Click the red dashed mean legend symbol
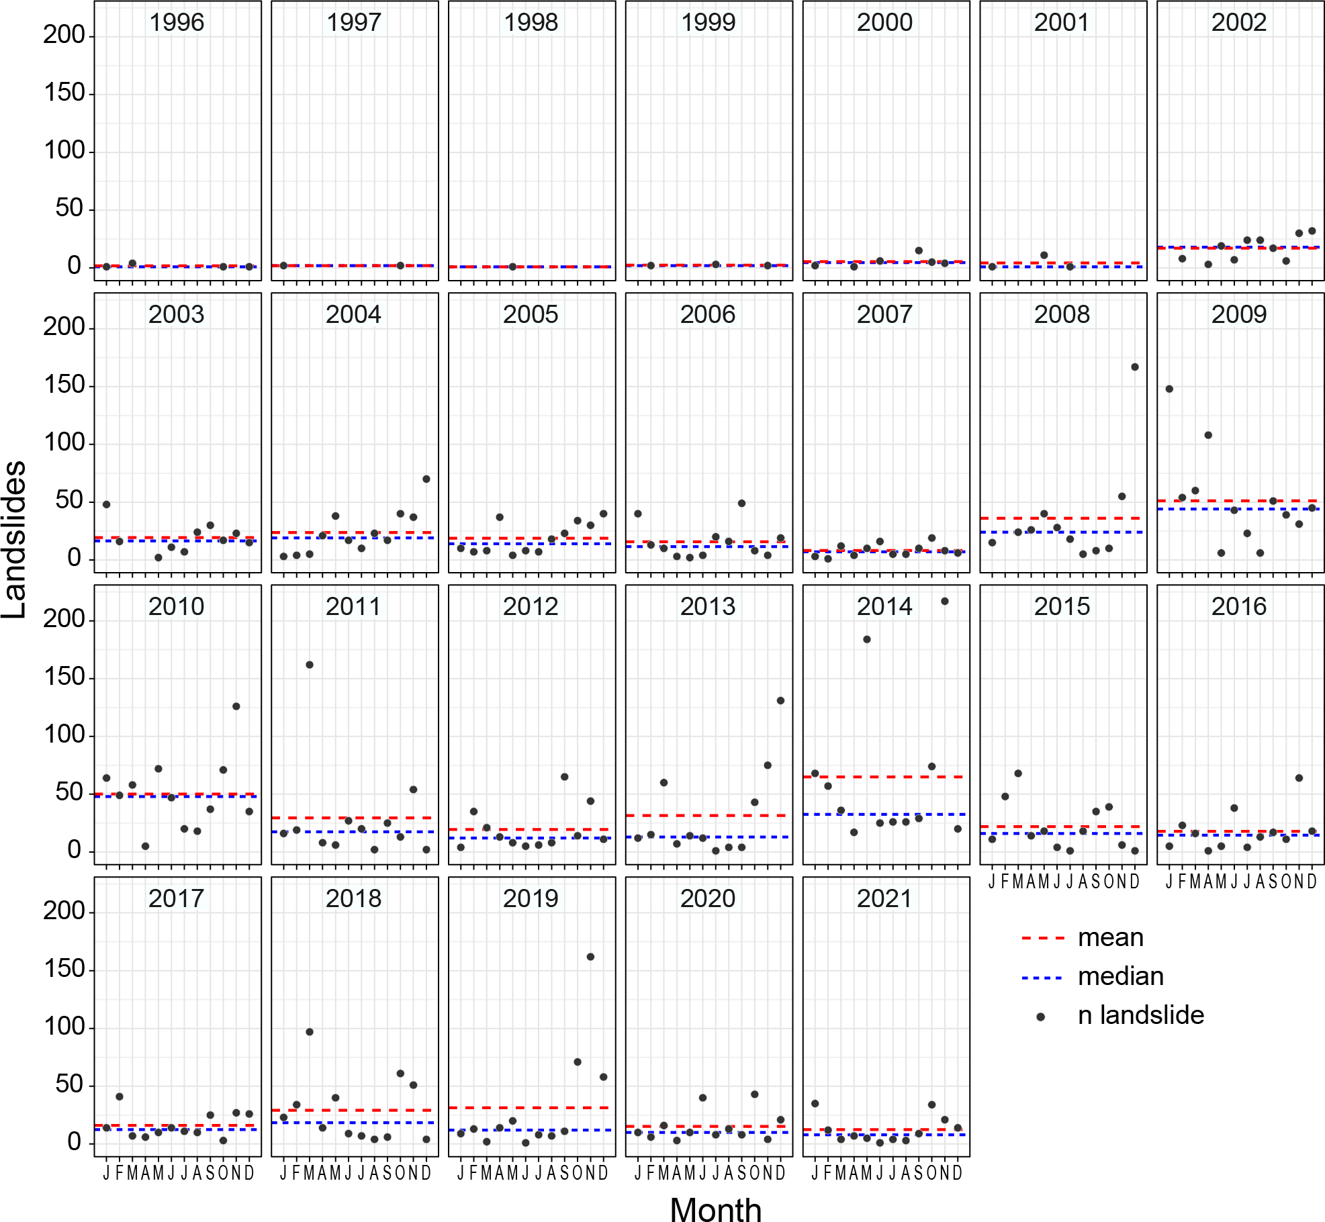The width and height of the screenshot is (1325, 1222). tap(1042, 938)
